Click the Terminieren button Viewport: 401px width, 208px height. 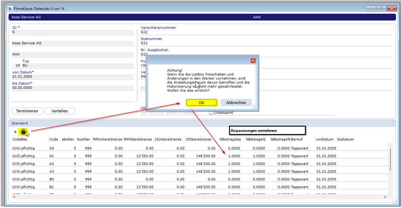click(x=27, y=111)
